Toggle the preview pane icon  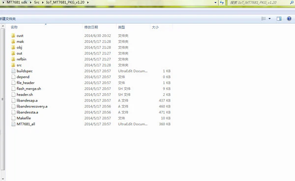(279, 19)
